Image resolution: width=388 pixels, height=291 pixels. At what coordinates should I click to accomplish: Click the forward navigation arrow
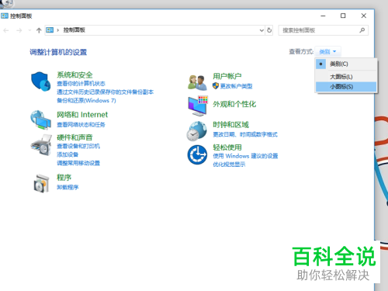[19, 30]
